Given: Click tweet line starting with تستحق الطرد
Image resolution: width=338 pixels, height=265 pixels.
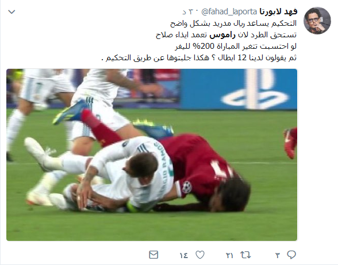Looking at the screenshot, I should pos(226,35).
